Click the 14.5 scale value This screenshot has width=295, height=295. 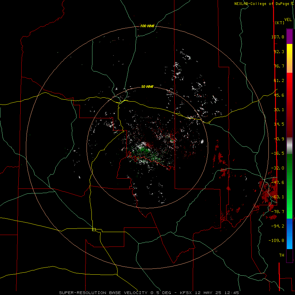point(279,124)
